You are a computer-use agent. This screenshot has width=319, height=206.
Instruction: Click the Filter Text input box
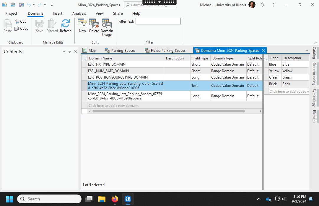[158, 21]
